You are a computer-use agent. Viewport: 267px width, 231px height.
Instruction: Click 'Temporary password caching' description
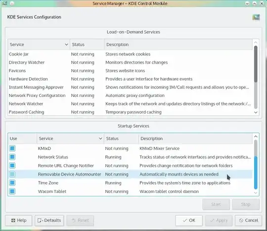(x=133, y=112)
